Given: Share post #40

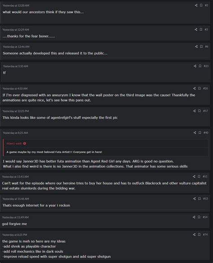Looking at the screenshot, I should point(195,133).
